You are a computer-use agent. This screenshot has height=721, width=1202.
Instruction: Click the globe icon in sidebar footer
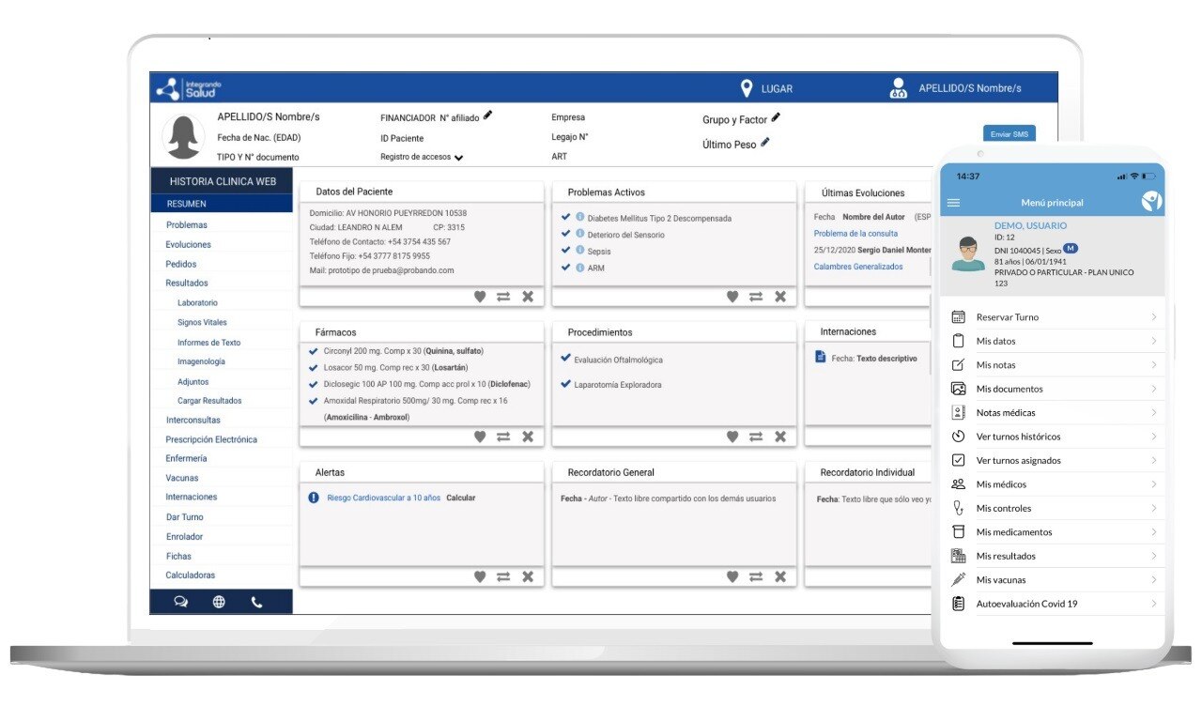(219, 603)
